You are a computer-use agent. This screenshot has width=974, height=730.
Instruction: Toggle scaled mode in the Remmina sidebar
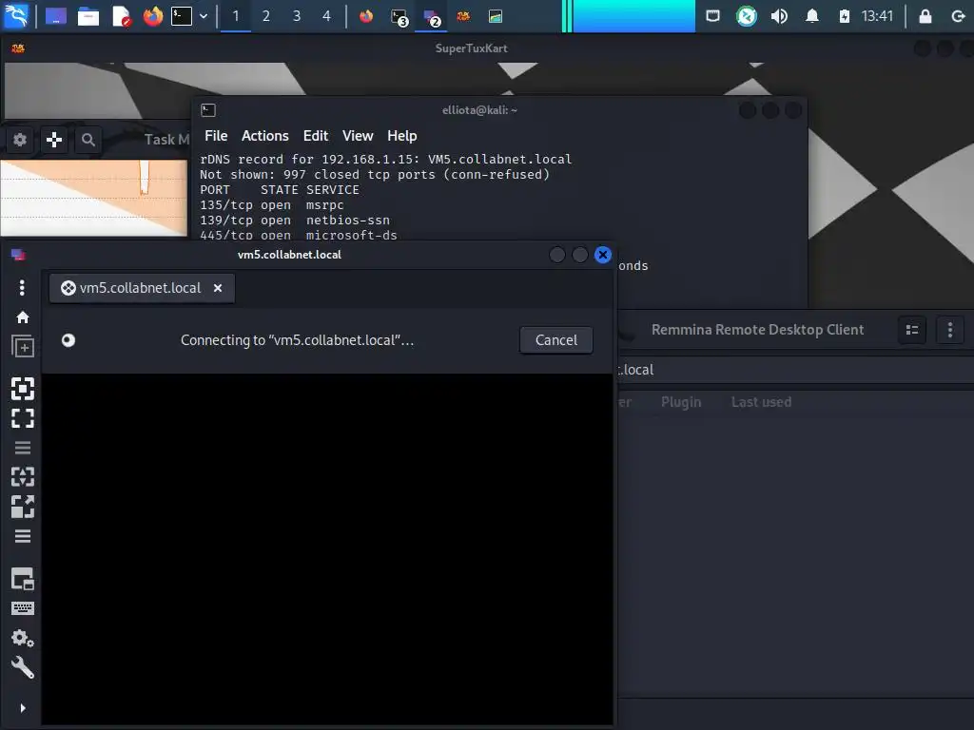click(x=23, y=507)
